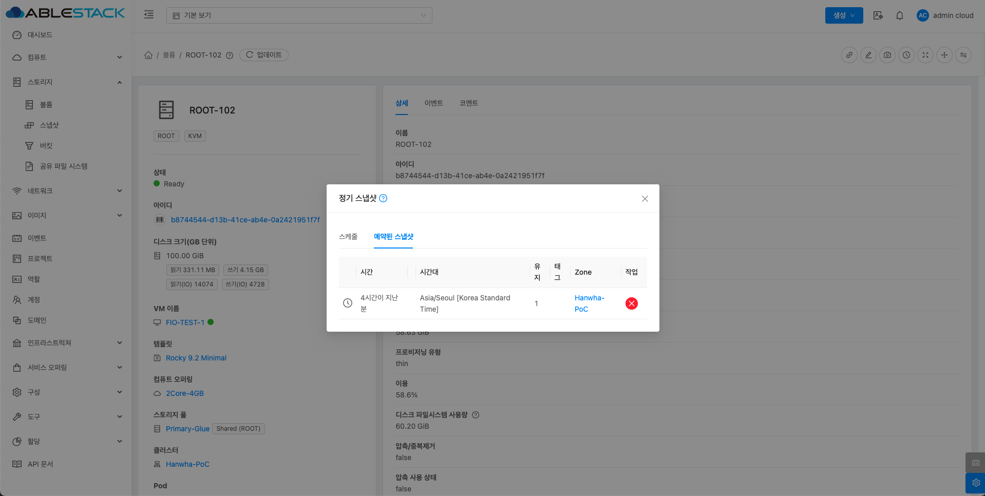The image size is (985, 496).
Task: Open the 생성 create dropdown
Action: point(844,15)
